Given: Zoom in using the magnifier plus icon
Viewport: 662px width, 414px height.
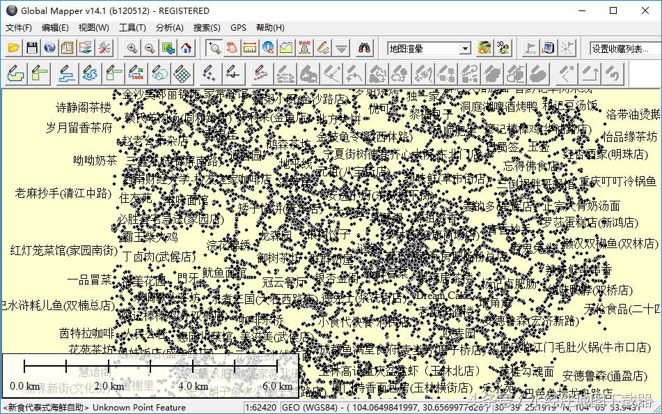Looking at the screenshot, I should 132,48.
